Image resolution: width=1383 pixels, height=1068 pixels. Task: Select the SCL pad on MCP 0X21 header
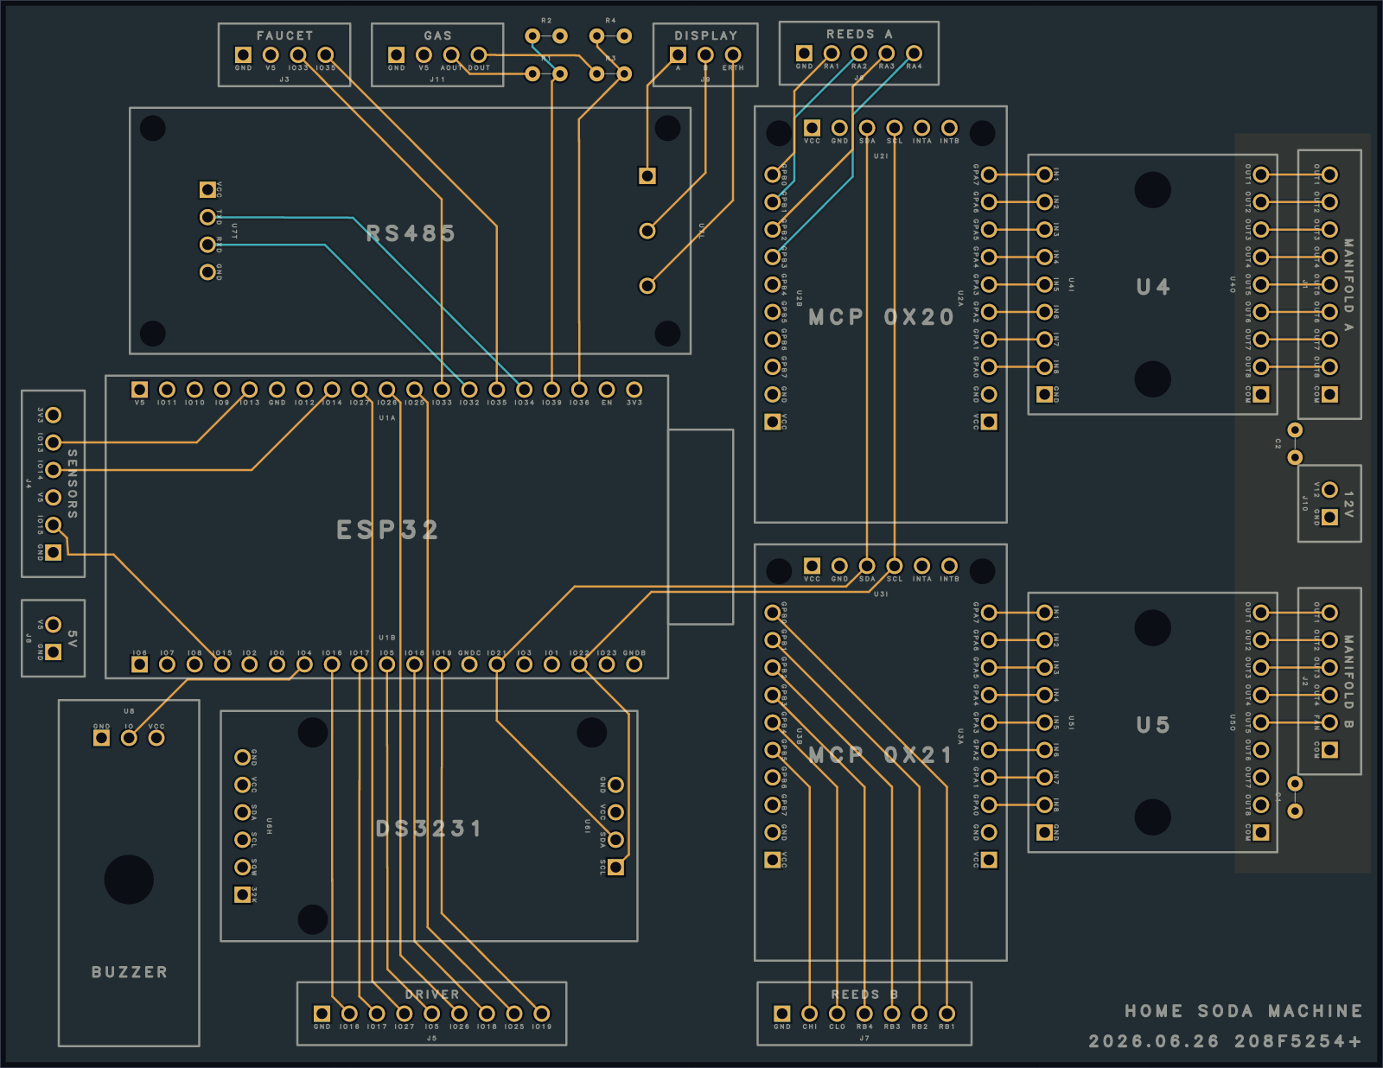(895, 566)
